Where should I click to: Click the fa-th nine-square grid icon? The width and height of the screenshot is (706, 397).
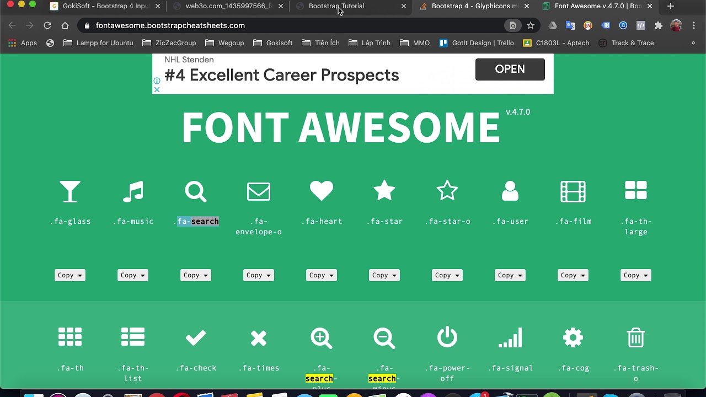coord(70,337)
